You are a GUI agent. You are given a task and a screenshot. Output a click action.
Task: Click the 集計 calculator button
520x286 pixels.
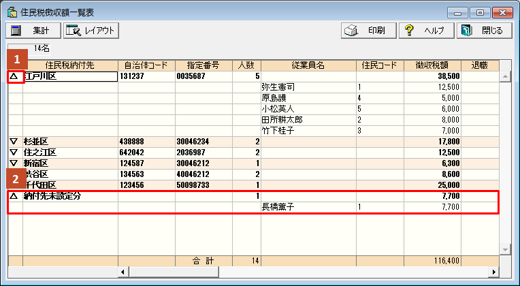click(x=32, y=31)
